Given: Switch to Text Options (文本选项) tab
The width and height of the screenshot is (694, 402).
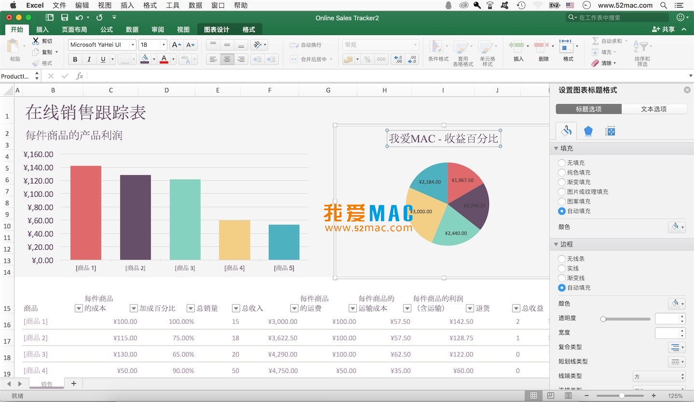Looking at the screenshot, I should pos(654,109).
